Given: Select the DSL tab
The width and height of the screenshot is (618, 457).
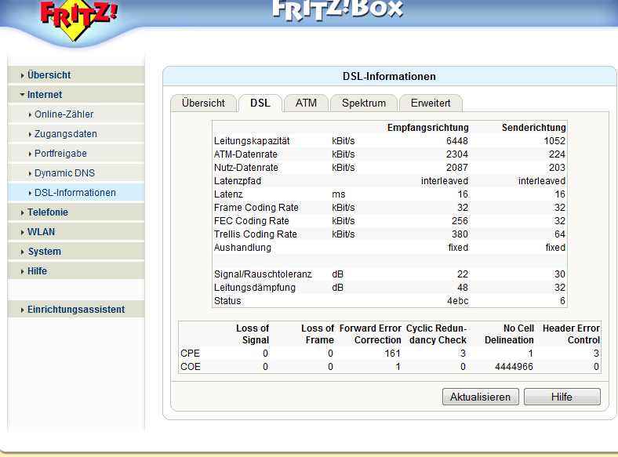Looking at the screenshot, I should click(x=260, y=103).
